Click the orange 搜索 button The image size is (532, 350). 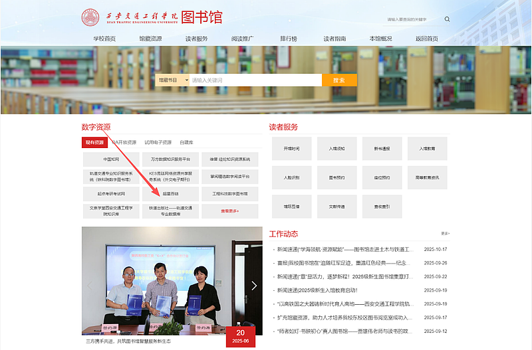click(339, 80)
